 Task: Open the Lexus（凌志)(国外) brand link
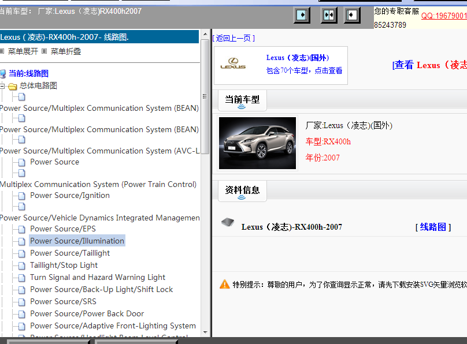pyautogui.click(x=298, y=58)
